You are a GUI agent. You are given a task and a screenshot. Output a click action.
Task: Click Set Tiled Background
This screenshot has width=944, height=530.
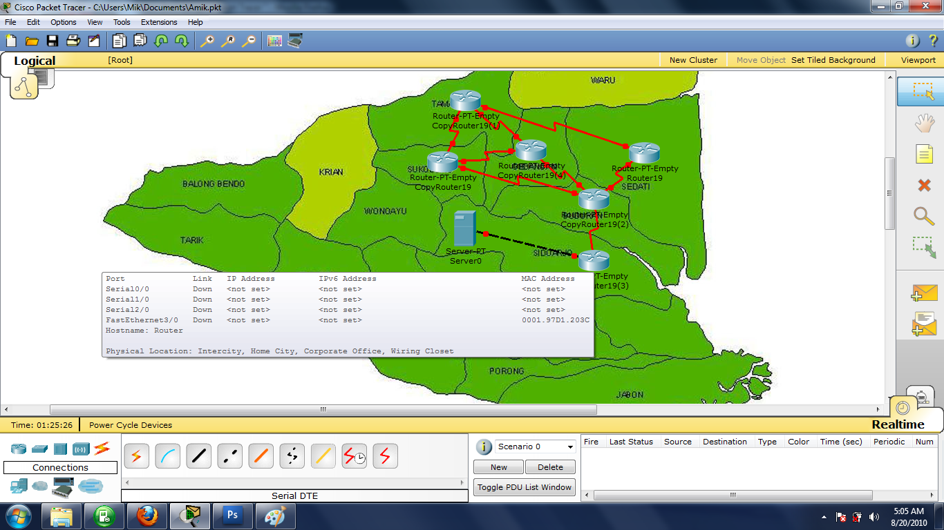(x=833, y=60)
